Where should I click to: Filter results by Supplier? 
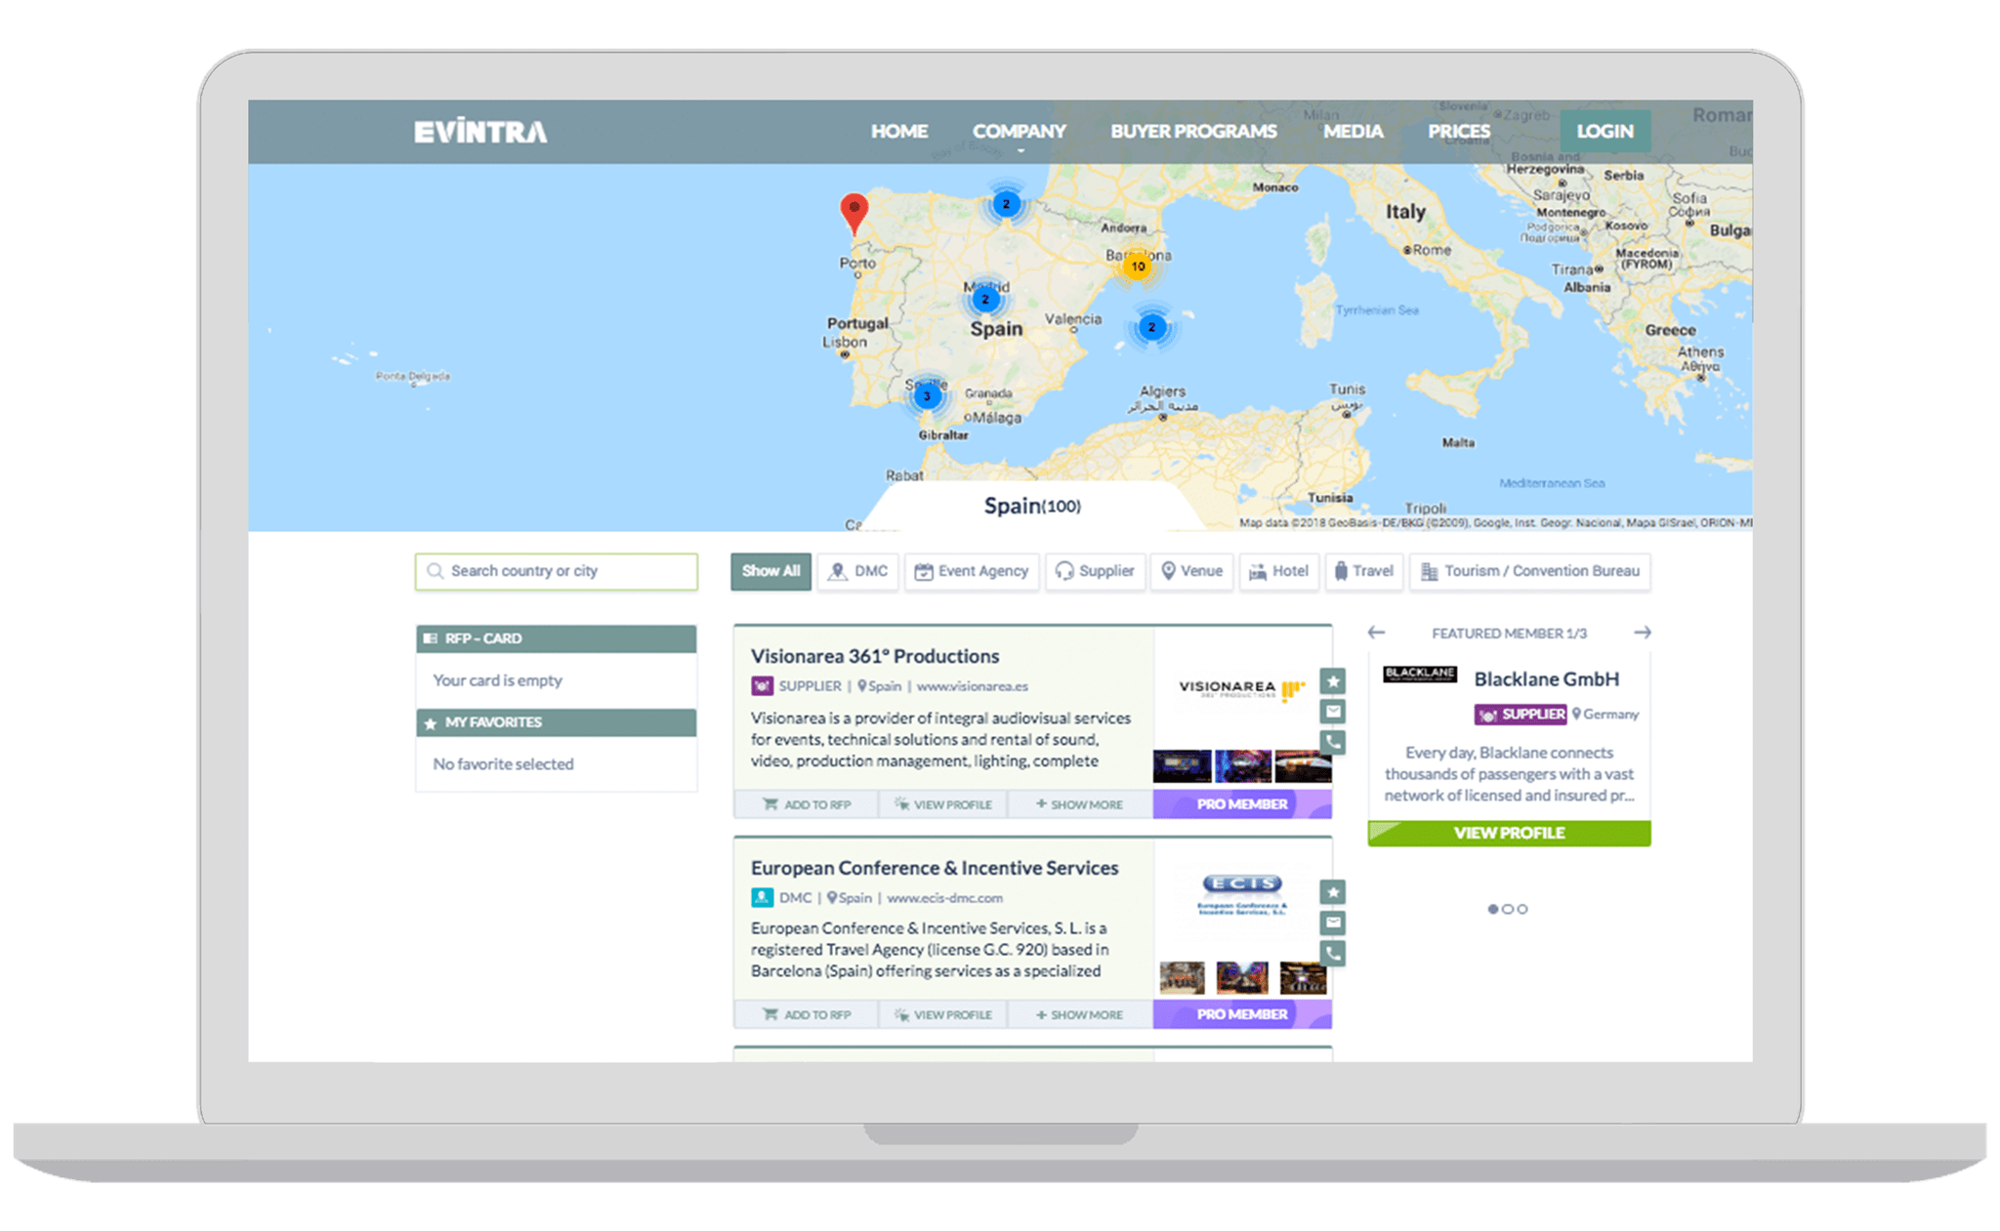[1095, 571]
